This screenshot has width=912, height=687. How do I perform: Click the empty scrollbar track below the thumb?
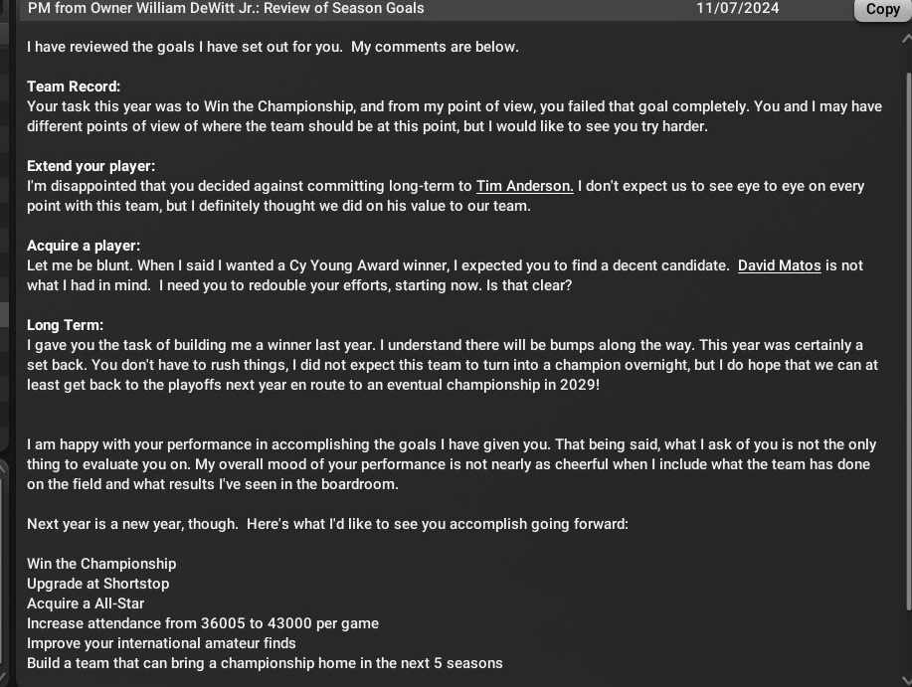pyautogui.click(x=906, y=641)
